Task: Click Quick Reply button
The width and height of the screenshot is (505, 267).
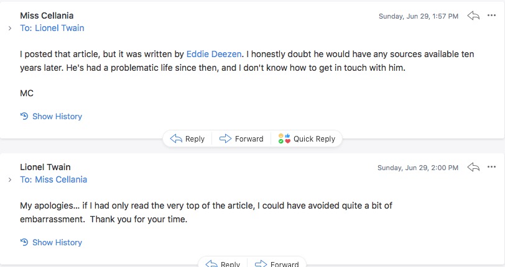Action: click(307, 138)
